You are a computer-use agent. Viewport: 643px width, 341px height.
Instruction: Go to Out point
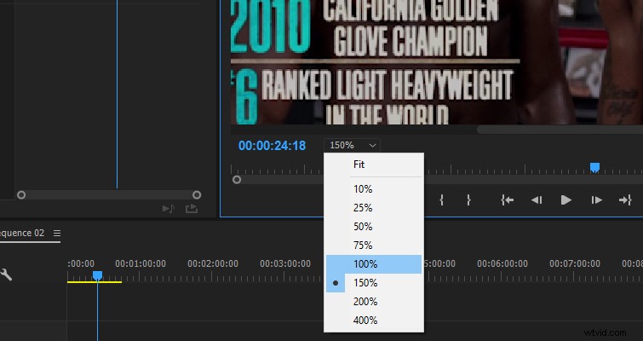[x=625, y=199]
